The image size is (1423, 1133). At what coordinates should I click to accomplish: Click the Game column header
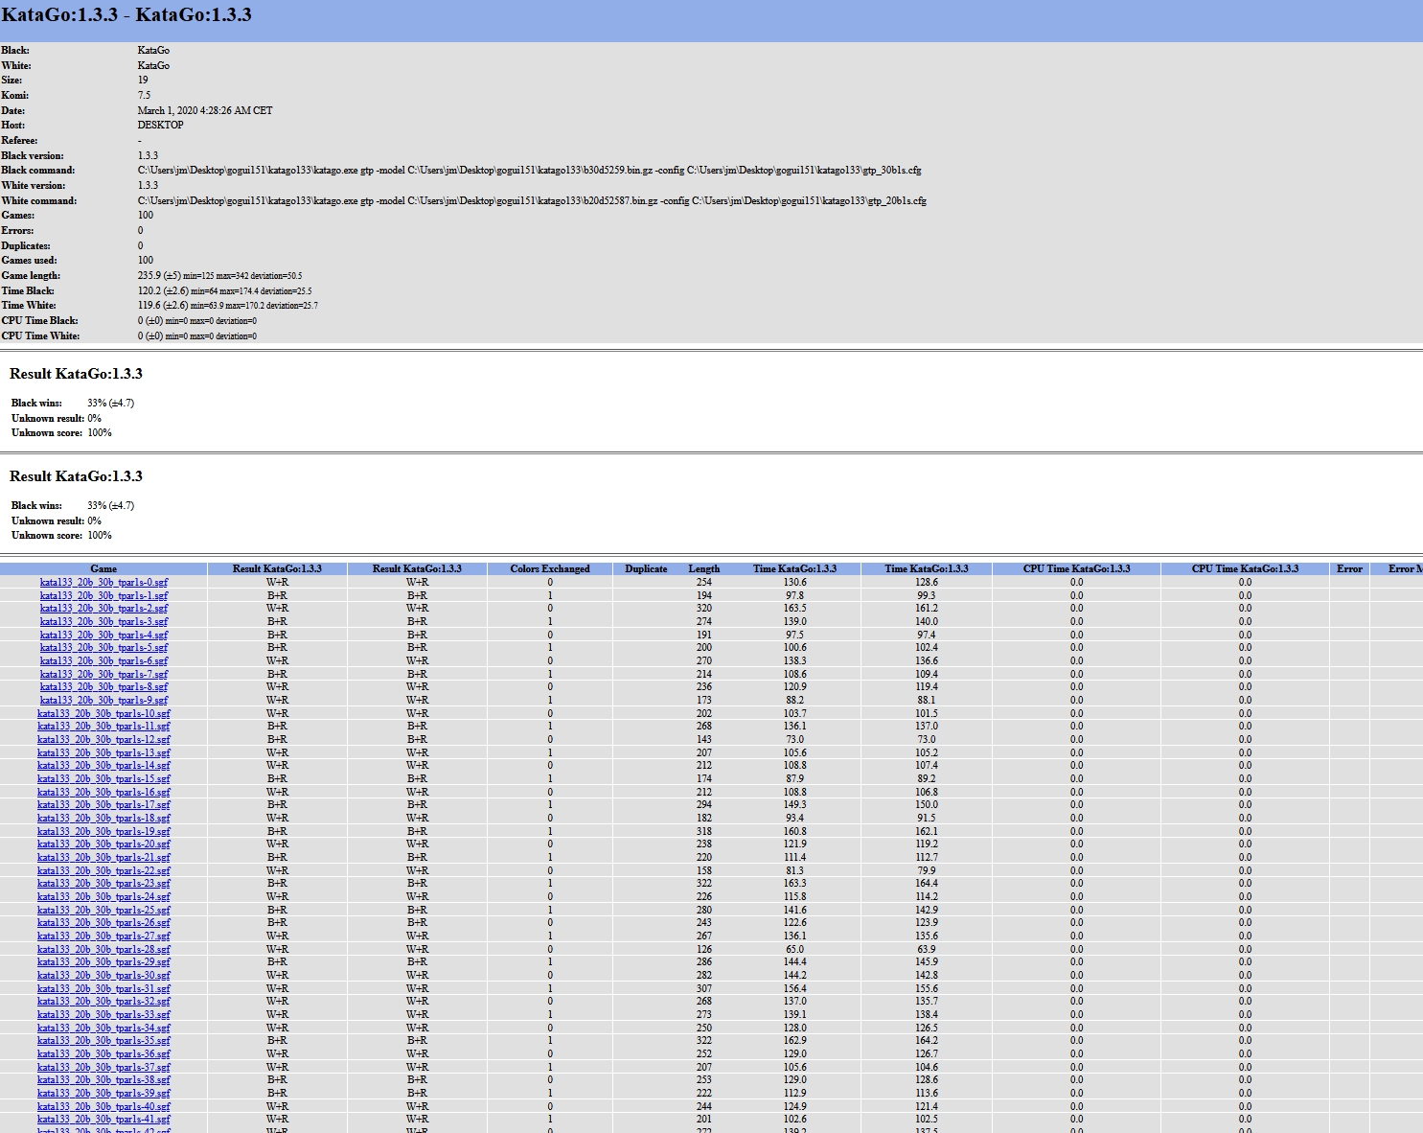tap(103, 568)
